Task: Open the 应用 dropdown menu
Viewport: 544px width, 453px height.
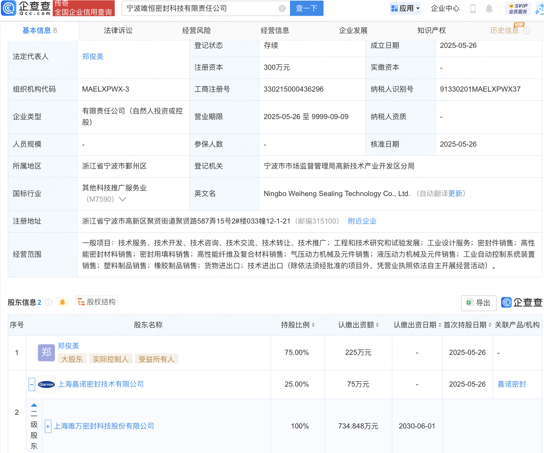Action: [405, 8]
